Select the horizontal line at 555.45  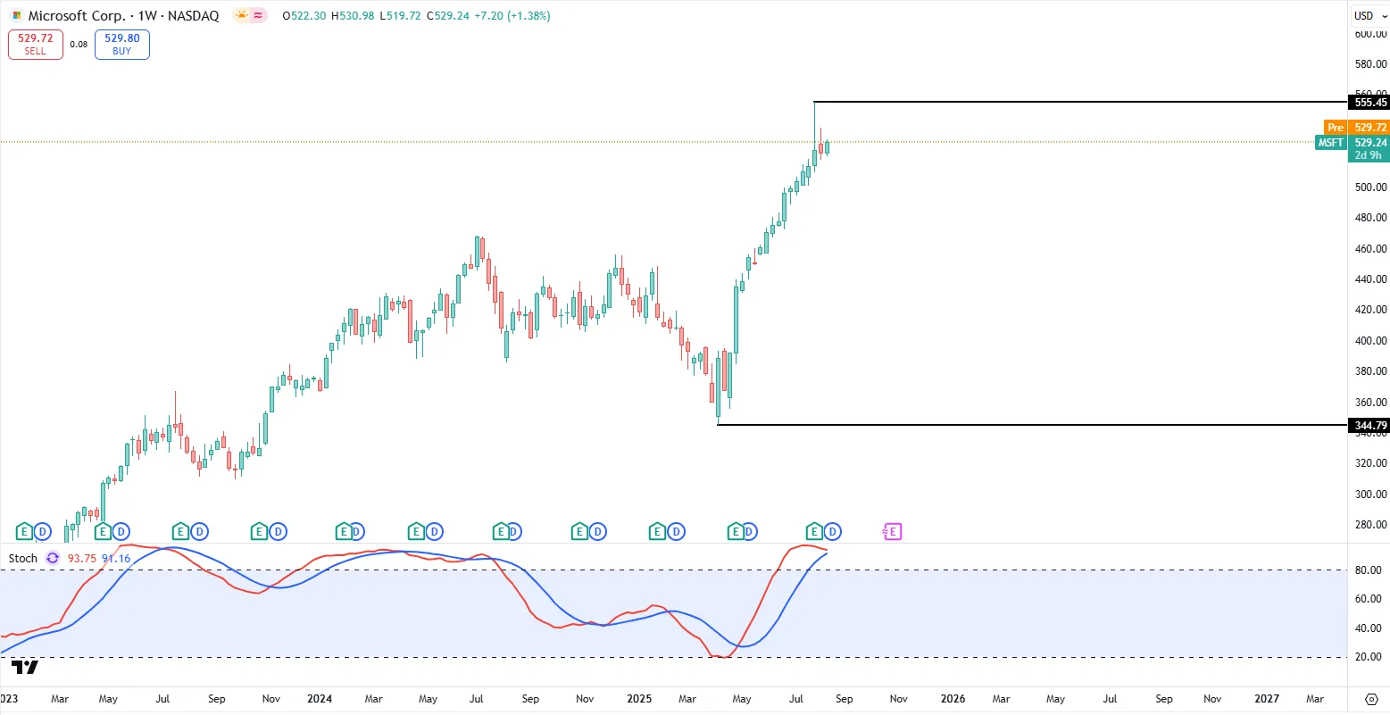click(1080, 103)
